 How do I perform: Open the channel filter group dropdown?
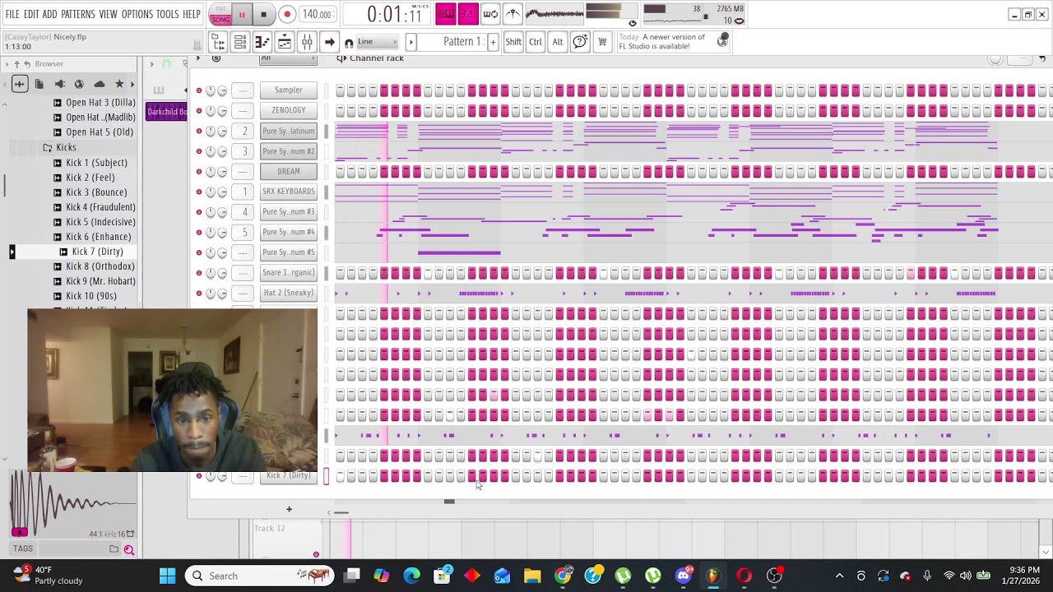point(288,58)
